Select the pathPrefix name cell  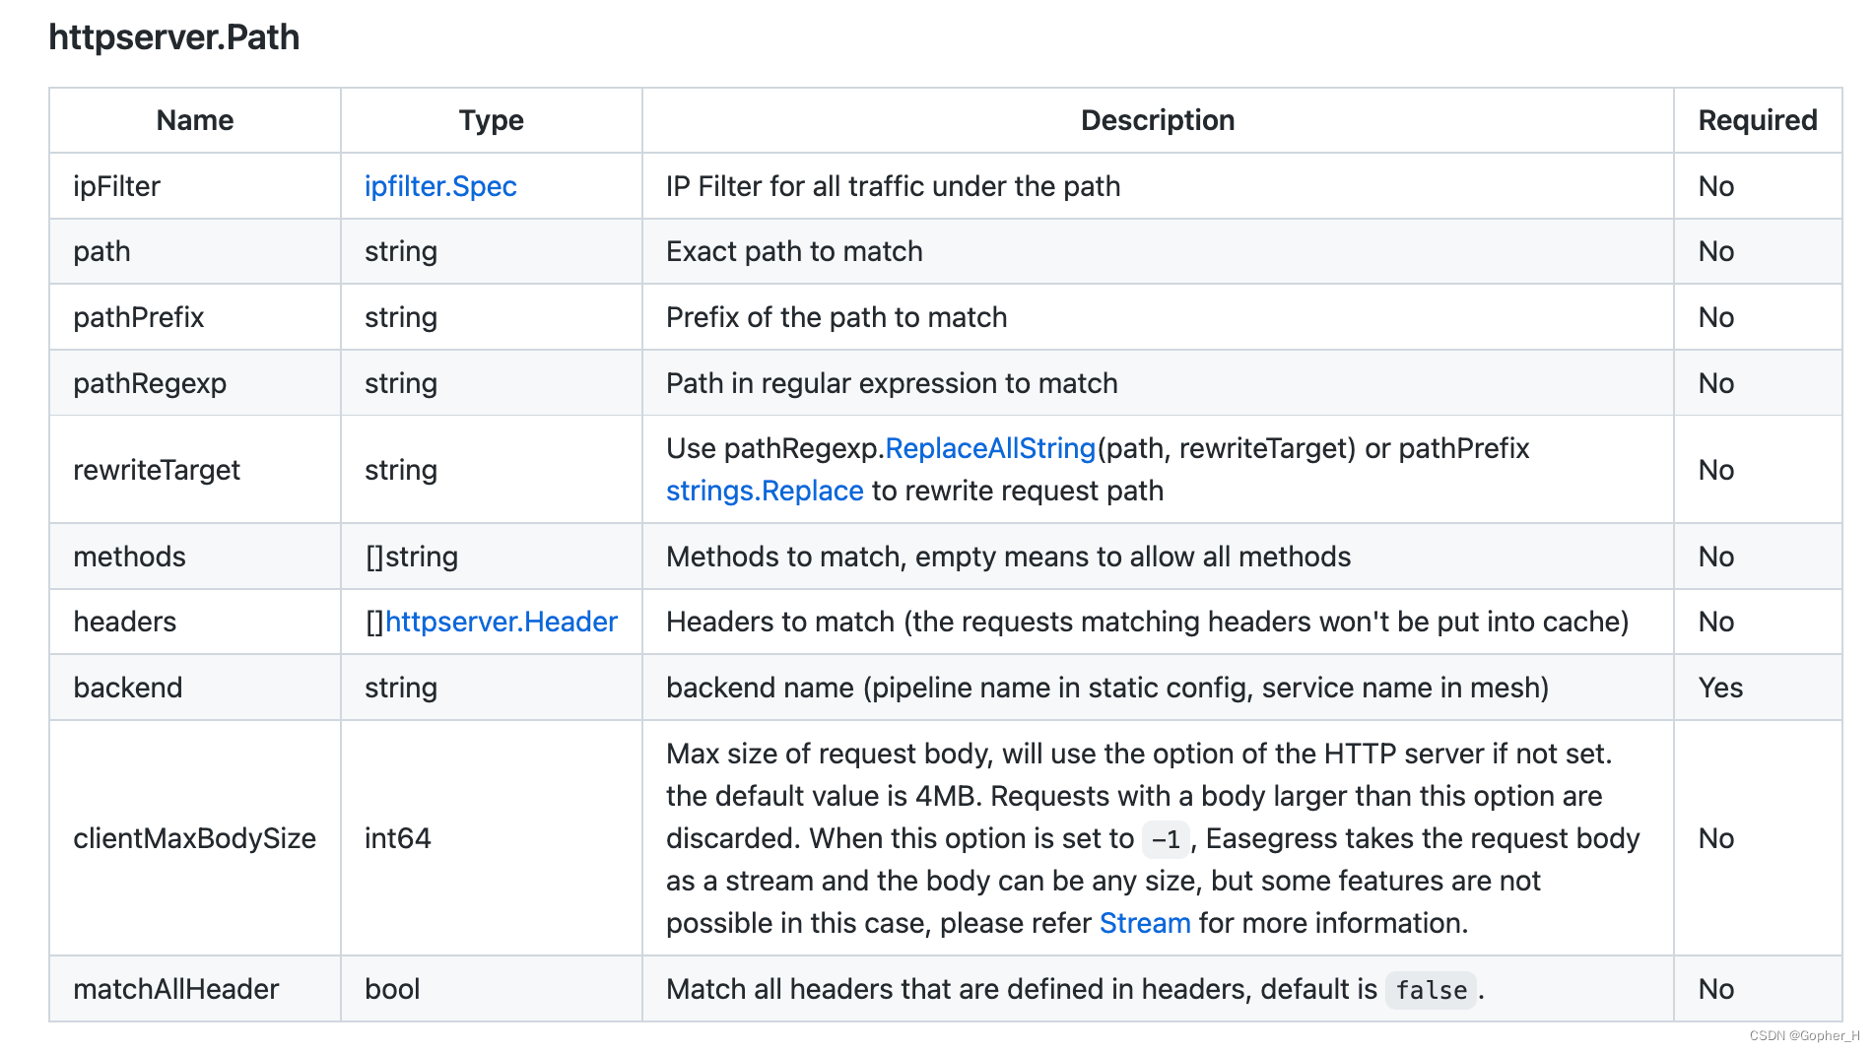139,317
